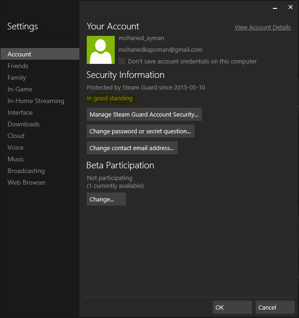This screenshot has width=299, height=318.
Task: Click Change contact email address button
Action: [x=132, y=148]
